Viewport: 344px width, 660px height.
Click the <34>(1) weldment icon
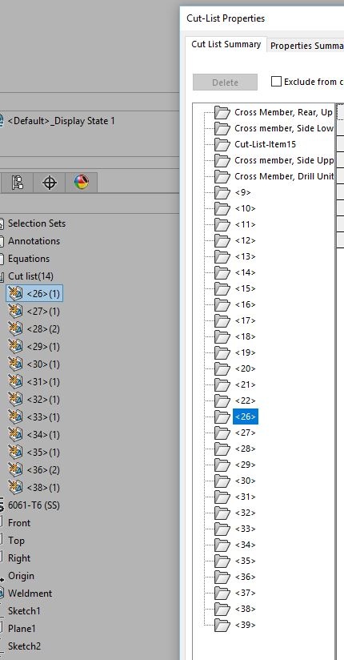click(x=15, y=435)
